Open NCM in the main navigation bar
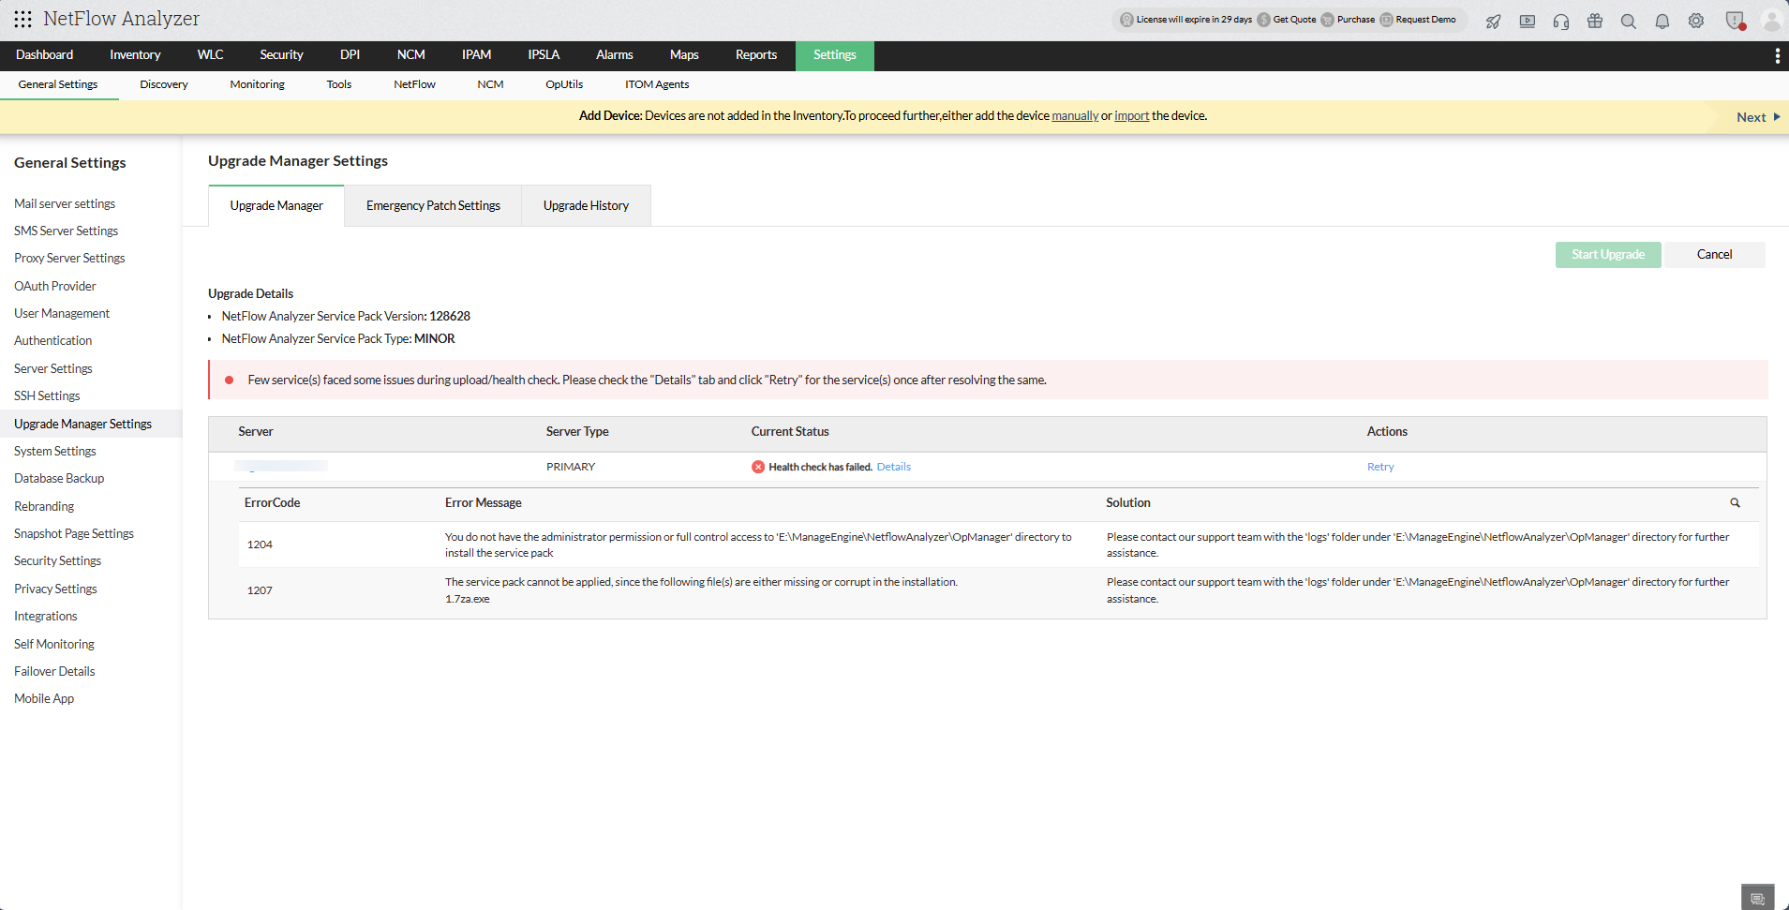The image size is (1789, 910). pyautogui.click(x=411, y=55)
